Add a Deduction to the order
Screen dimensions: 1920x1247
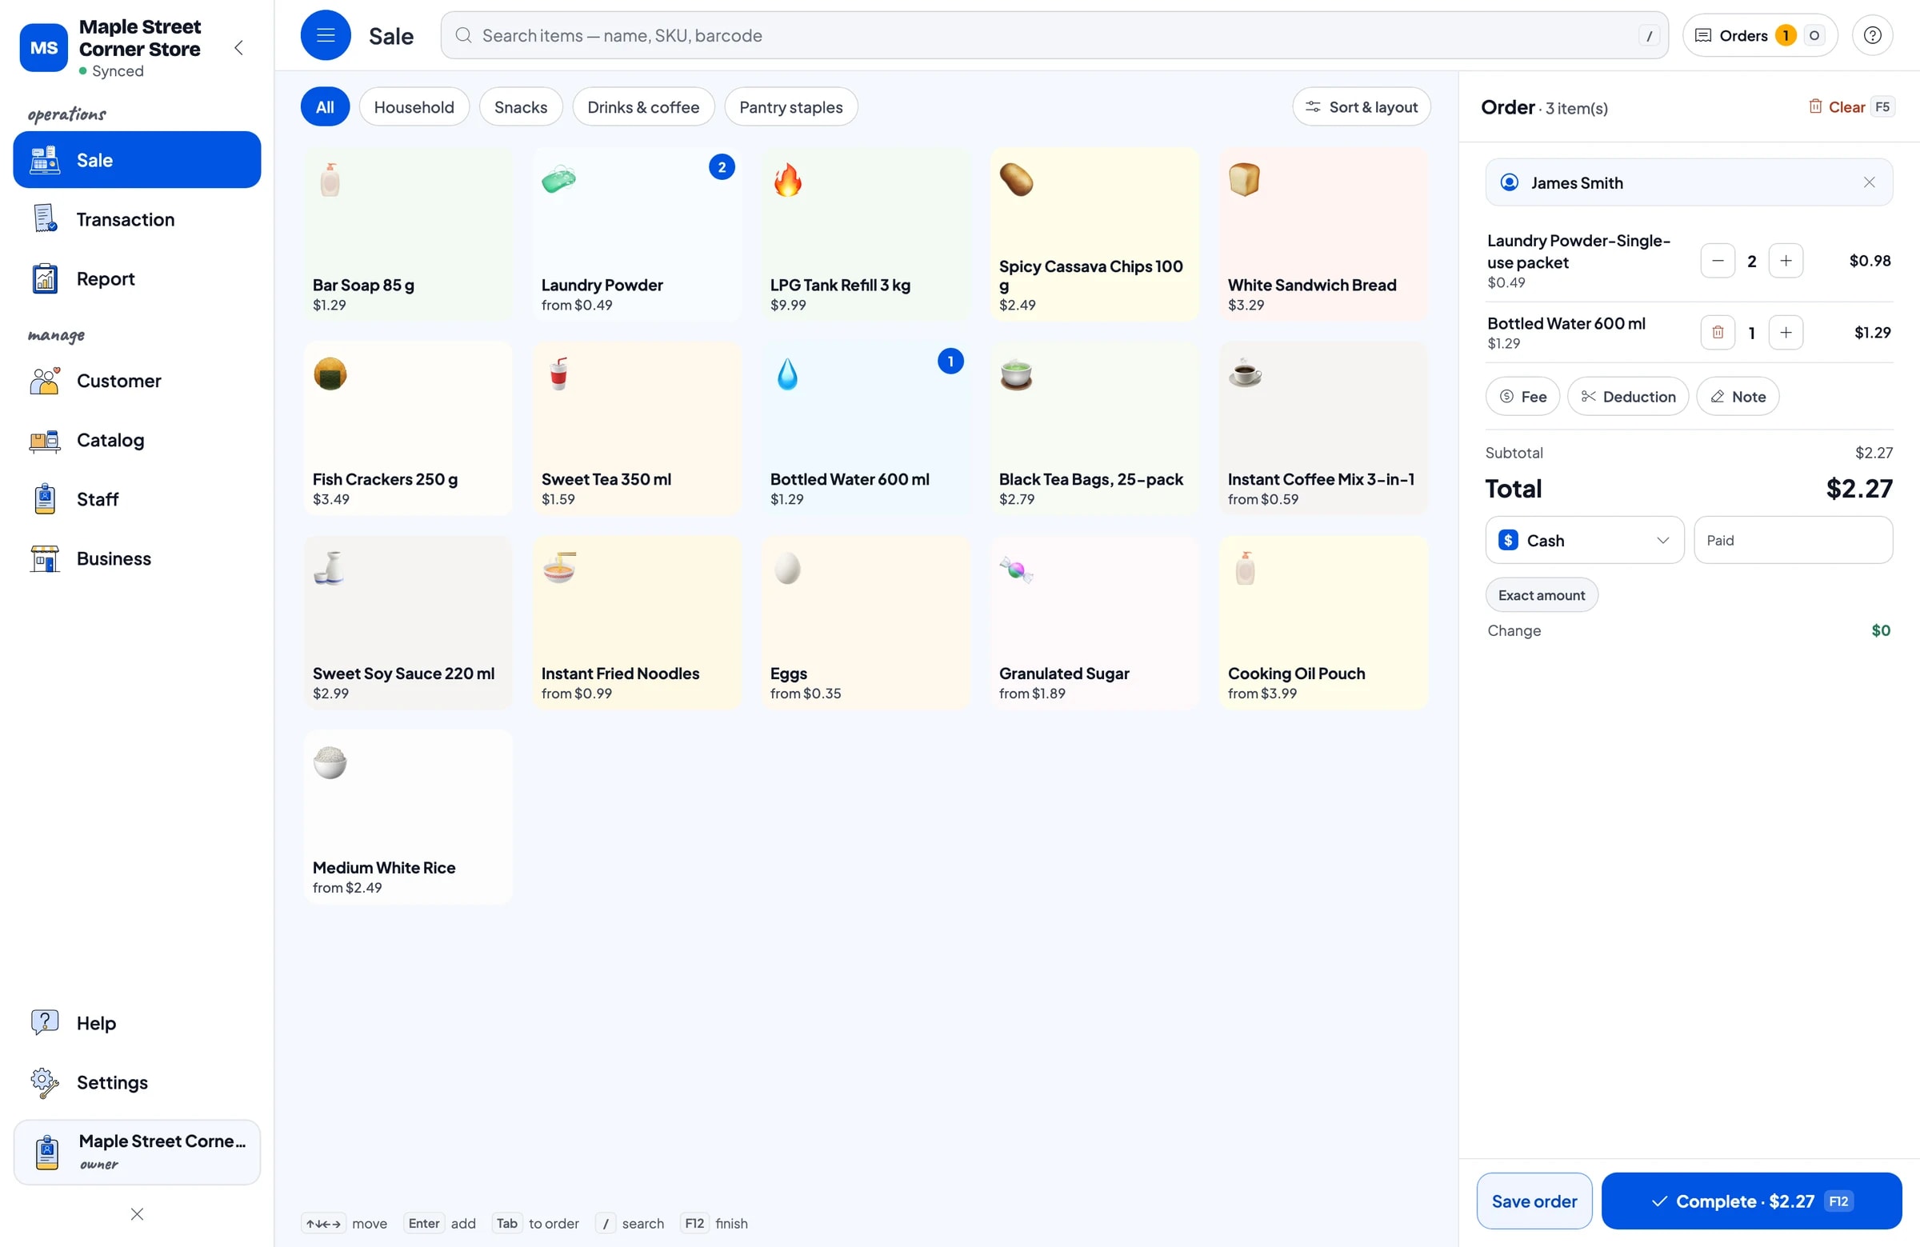point(1627,397)
